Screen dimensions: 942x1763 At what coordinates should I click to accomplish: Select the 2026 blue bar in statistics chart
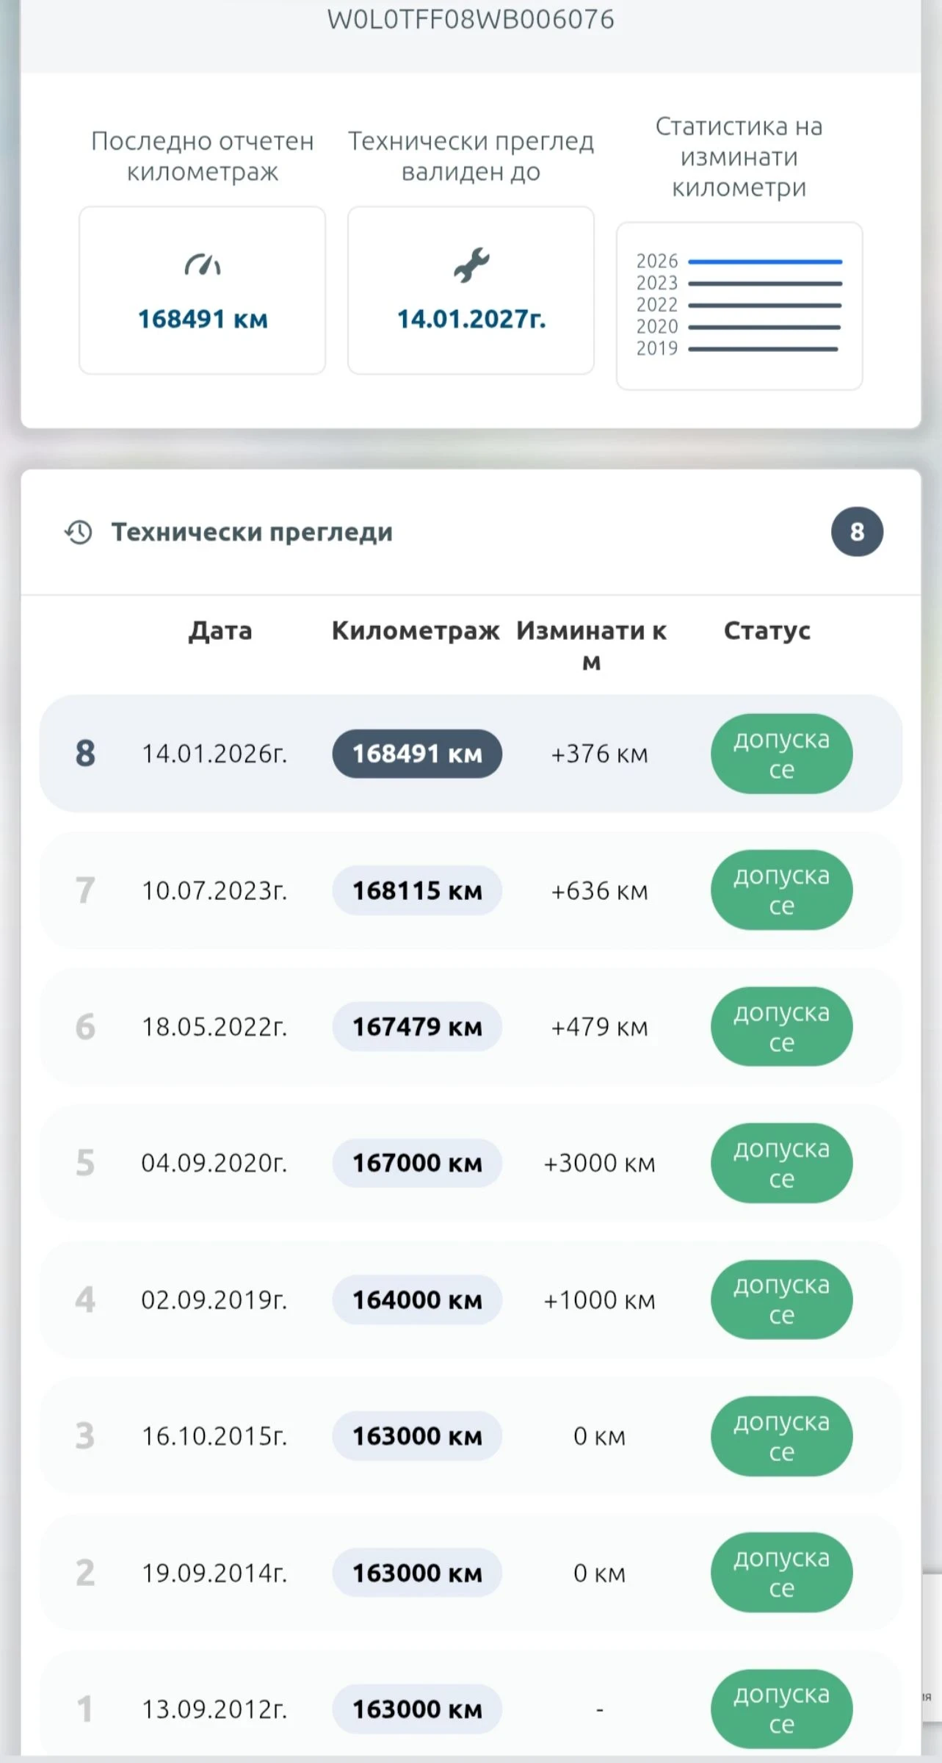(764, 262)
